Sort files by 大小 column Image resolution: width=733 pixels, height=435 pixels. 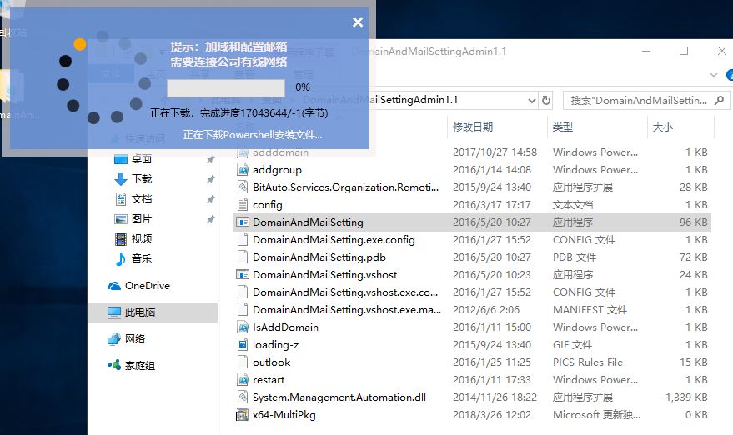[x=663, y=127]
